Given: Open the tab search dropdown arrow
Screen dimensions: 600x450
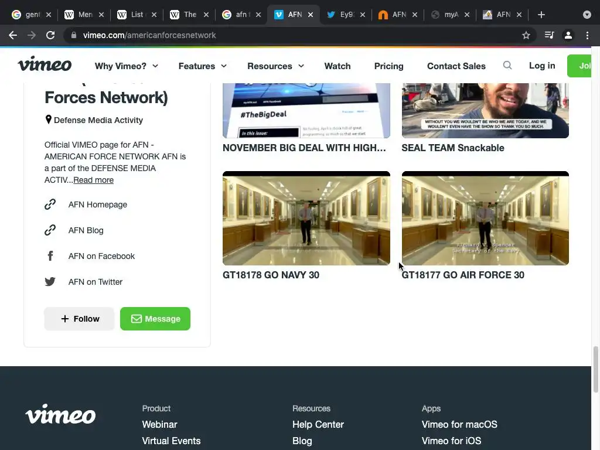Looking at the screenshot, I should click(x=587, y=15).
